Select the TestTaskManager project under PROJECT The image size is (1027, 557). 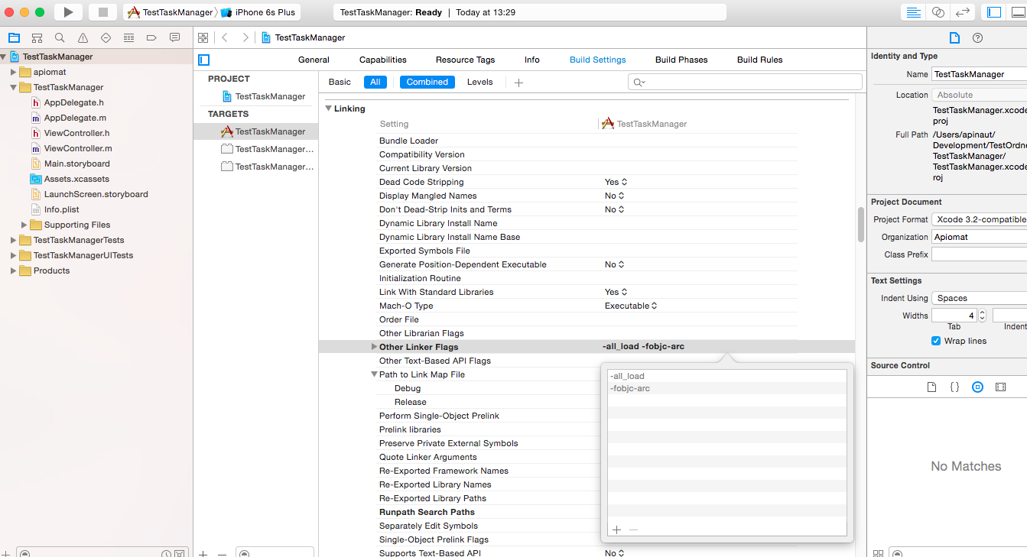[x=263, y=96]
